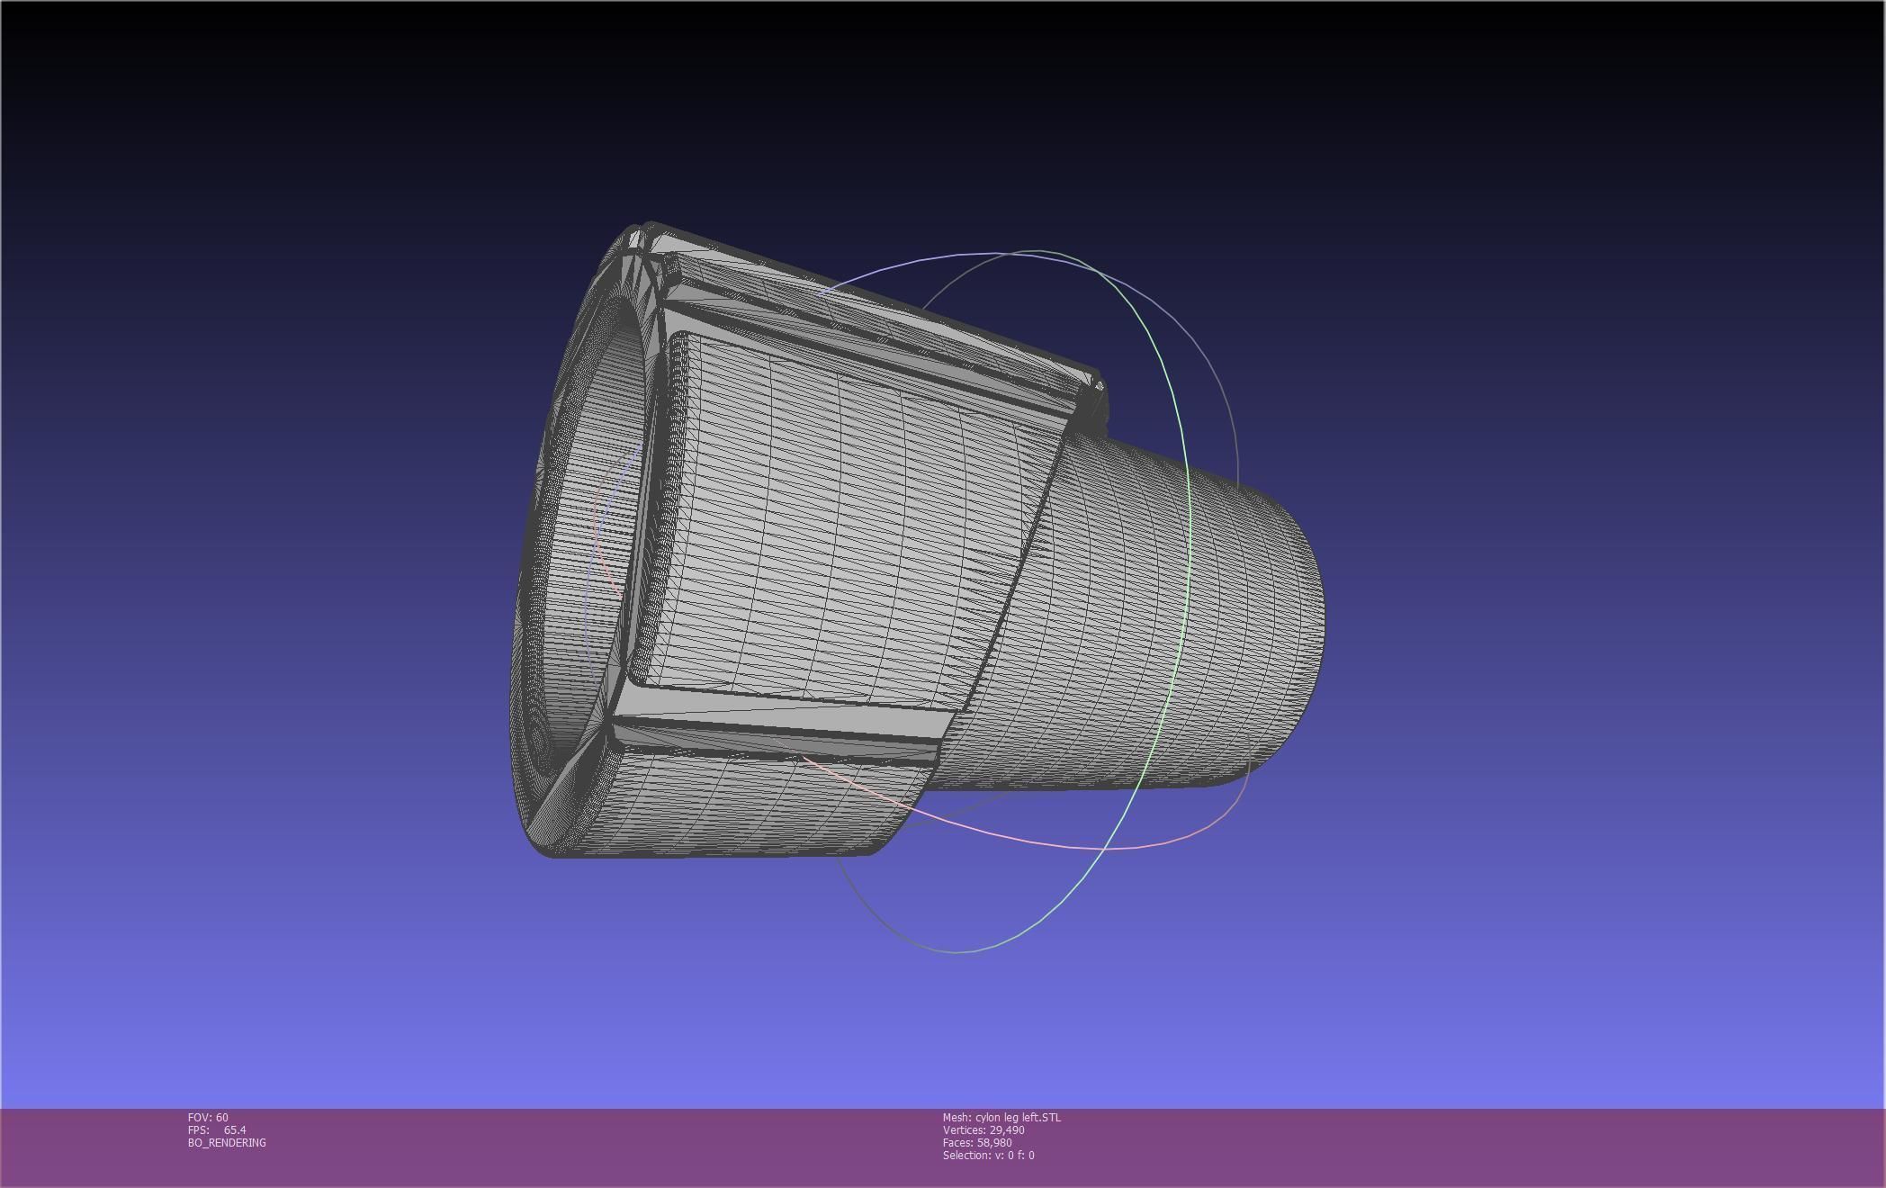Viewport: 1886px width, 1188px height.
Task: Click the FPS counter text
Action: tap(217, 1129)
